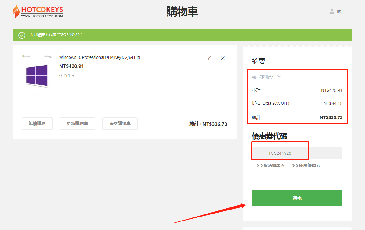Click the 使用優惠券 link
This screenshot has height=230, width=365.
pos(306,165)
